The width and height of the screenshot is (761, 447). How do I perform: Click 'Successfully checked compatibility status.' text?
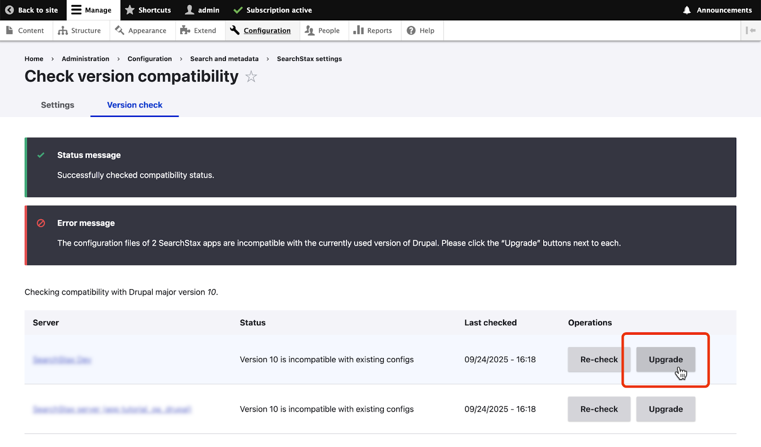pyautogui.click(x=136, y=175)
